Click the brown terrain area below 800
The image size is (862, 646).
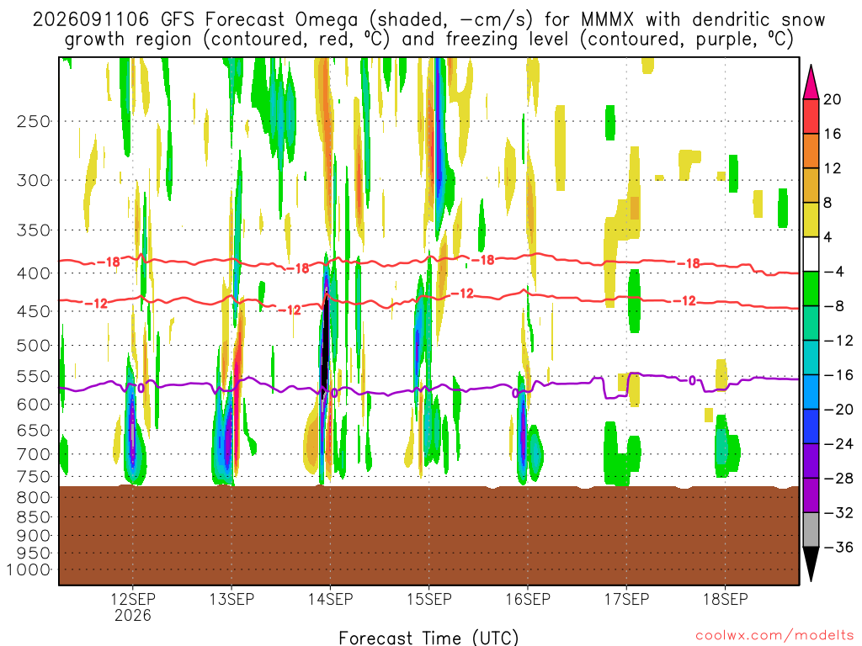tap(428, 536)
